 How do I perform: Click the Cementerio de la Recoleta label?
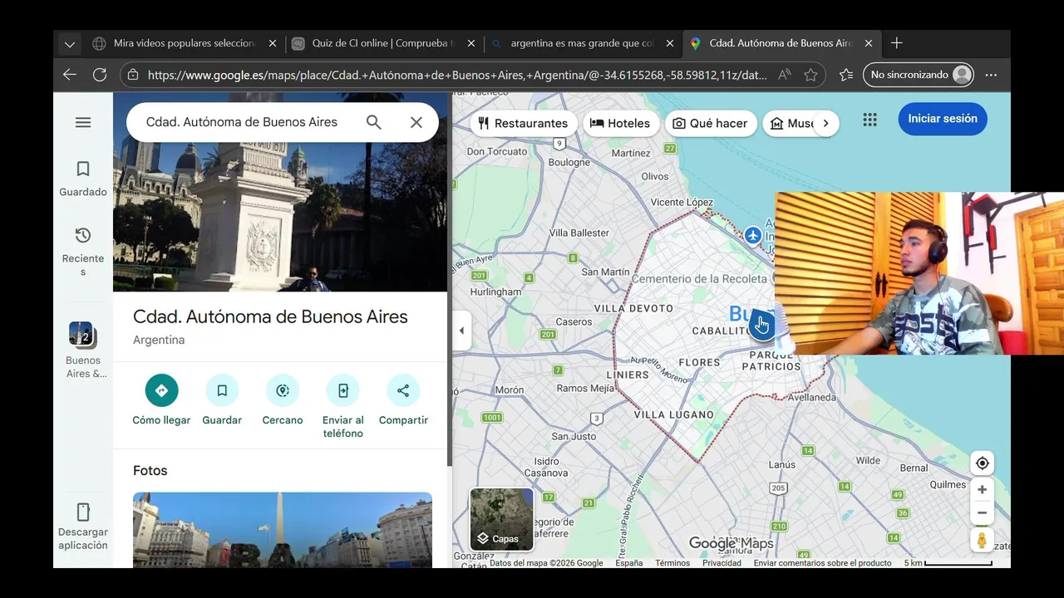tap(699, 278)
